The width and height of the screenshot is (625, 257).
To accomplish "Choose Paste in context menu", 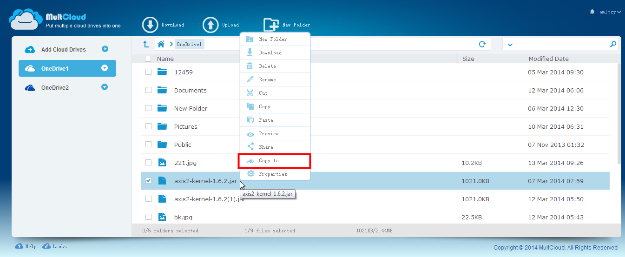I will coord(275,120).
